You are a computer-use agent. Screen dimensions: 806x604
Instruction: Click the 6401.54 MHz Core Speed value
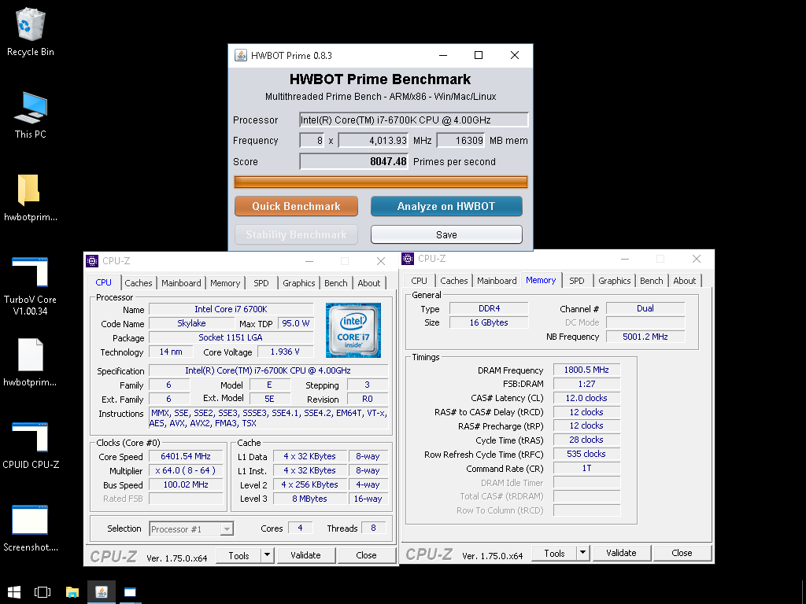pyautogui.click(x=186, y=456)
